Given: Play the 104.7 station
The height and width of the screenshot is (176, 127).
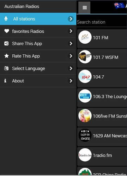Looking at the screenshot, I should point(102,78).
